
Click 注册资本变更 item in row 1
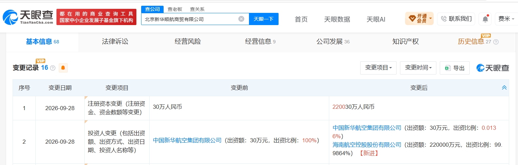117,108
